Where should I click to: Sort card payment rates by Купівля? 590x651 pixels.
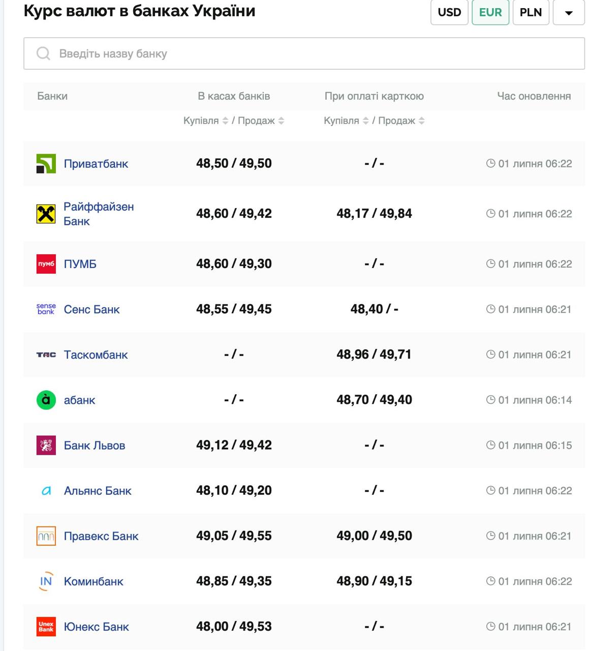(x=346, y=121)
